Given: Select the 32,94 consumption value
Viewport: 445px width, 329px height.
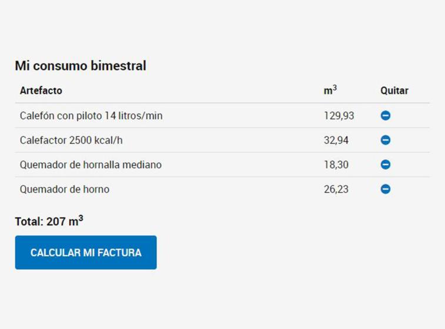Looking at the screenshot, I should [x=336, y=140].
